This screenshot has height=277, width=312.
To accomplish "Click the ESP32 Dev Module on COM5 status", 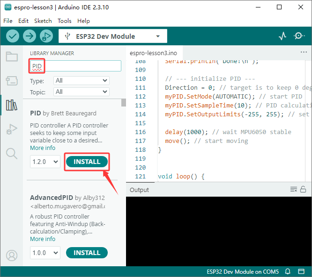I will (243, 271).
